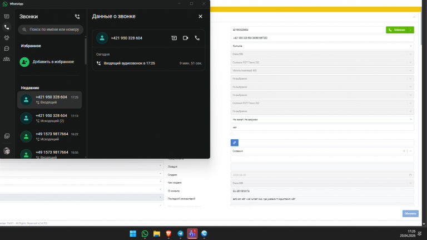Expand the arrow next to Unknown call button
The height and width of the screenshot is (240, 427).
click(x=411, y=30)
